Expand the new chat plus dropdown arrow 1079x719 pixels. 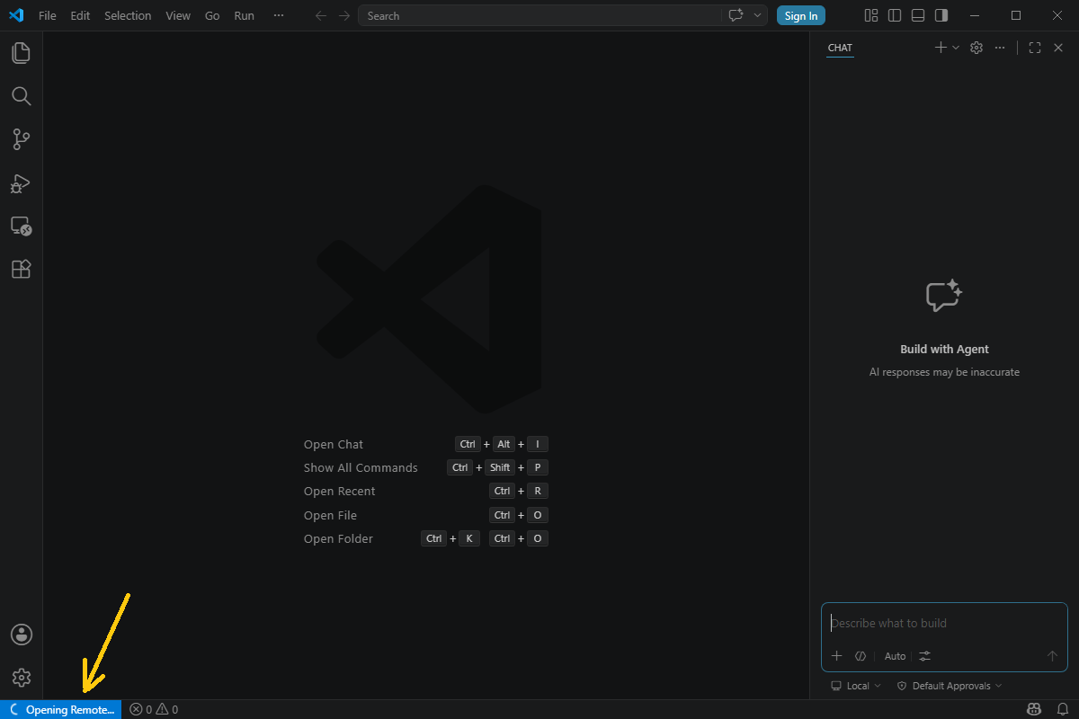tap(956, 48)
